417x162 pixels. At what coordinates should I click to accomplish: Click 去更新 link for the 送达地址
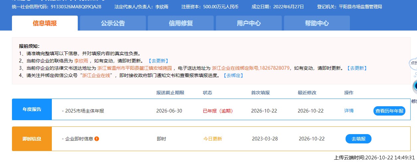[357, 68]
